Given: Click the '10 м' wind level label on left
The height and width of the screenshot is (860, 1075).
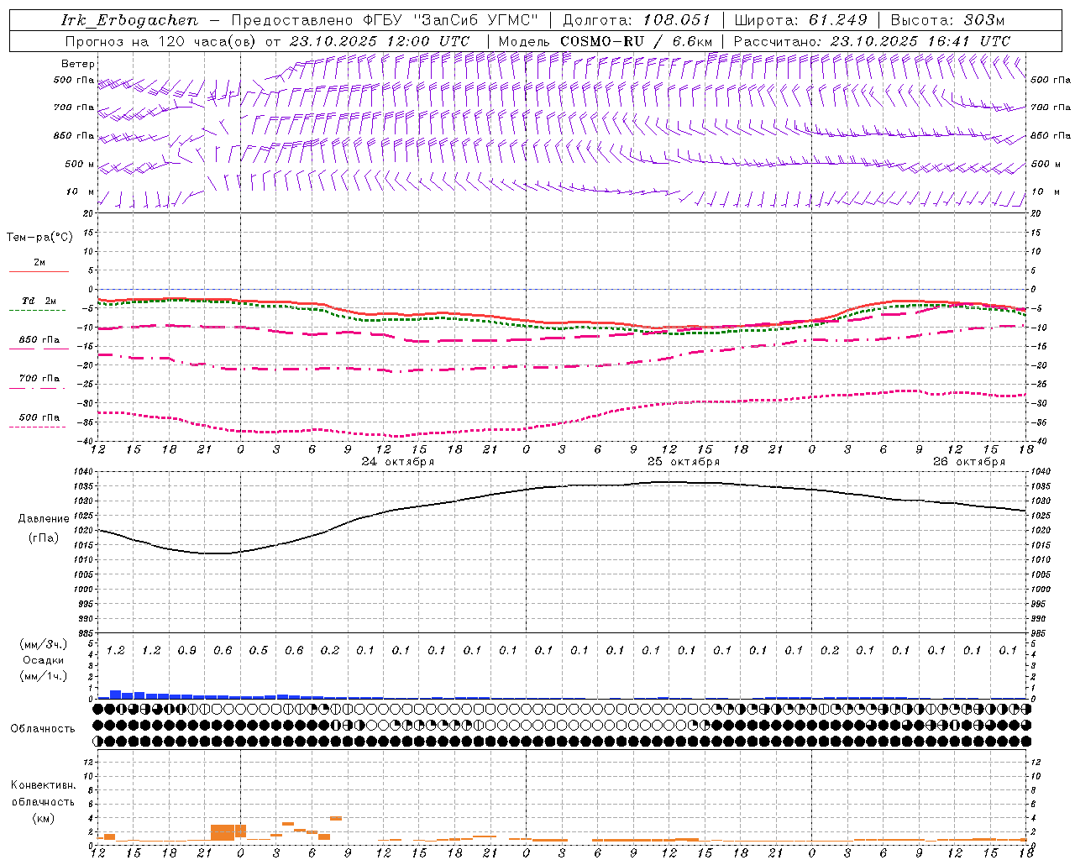Looking at the screenshot, I should 81,192.
